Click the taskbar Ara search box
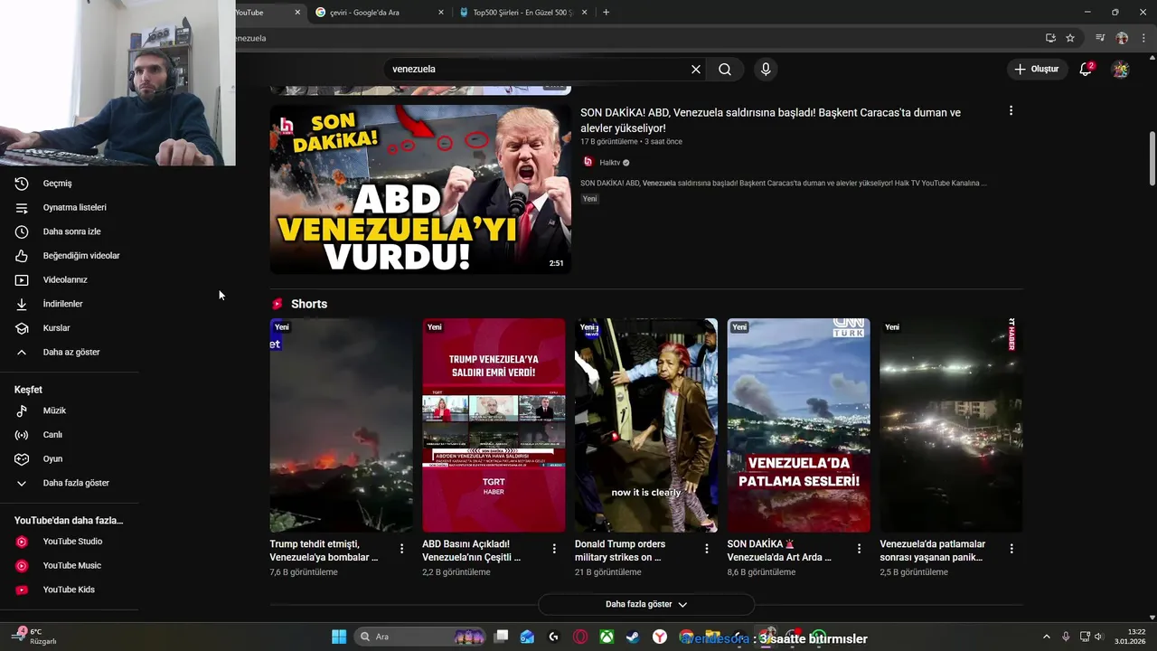This screenshot has height=651, width=1157. click(419, 637)
